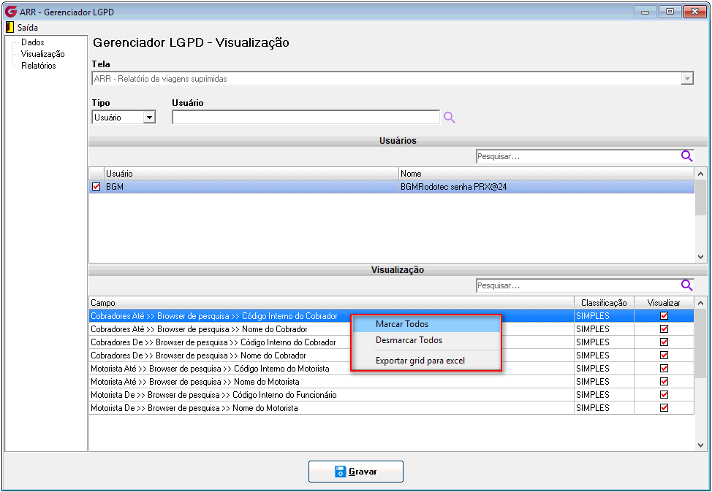The width and height of the screenshot is (712, 492).
Task: Click the magnifier icon beside Usuário field
Action: coord(449,118)
